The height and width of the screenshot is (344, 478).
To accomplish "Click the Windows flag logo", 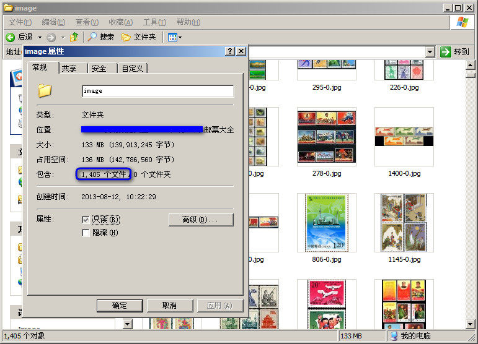I will click(x=462, y=22).
